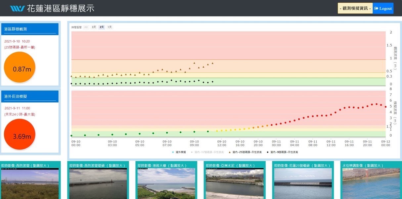This screenshot has width=402, height=199.
Task: Click the site wave logo icon
Action: (17, 9)
